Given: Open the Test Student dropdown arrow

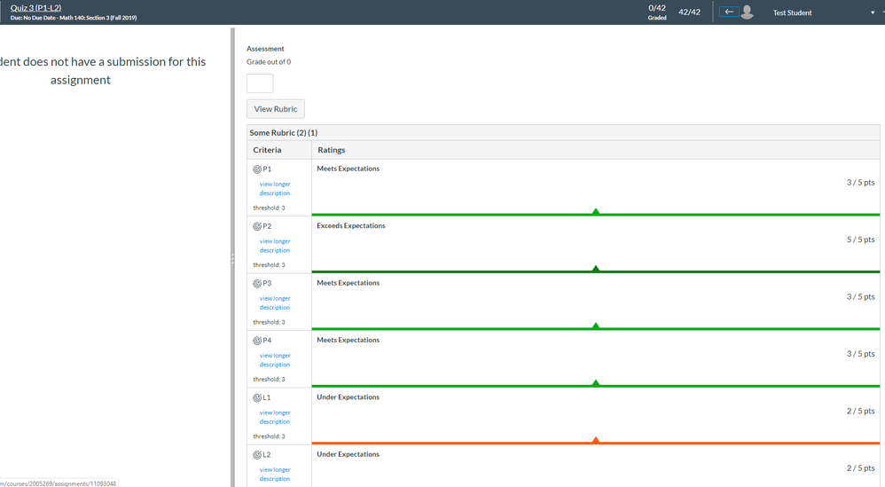Looking at the screenshot, I should (x=873, y=13).
